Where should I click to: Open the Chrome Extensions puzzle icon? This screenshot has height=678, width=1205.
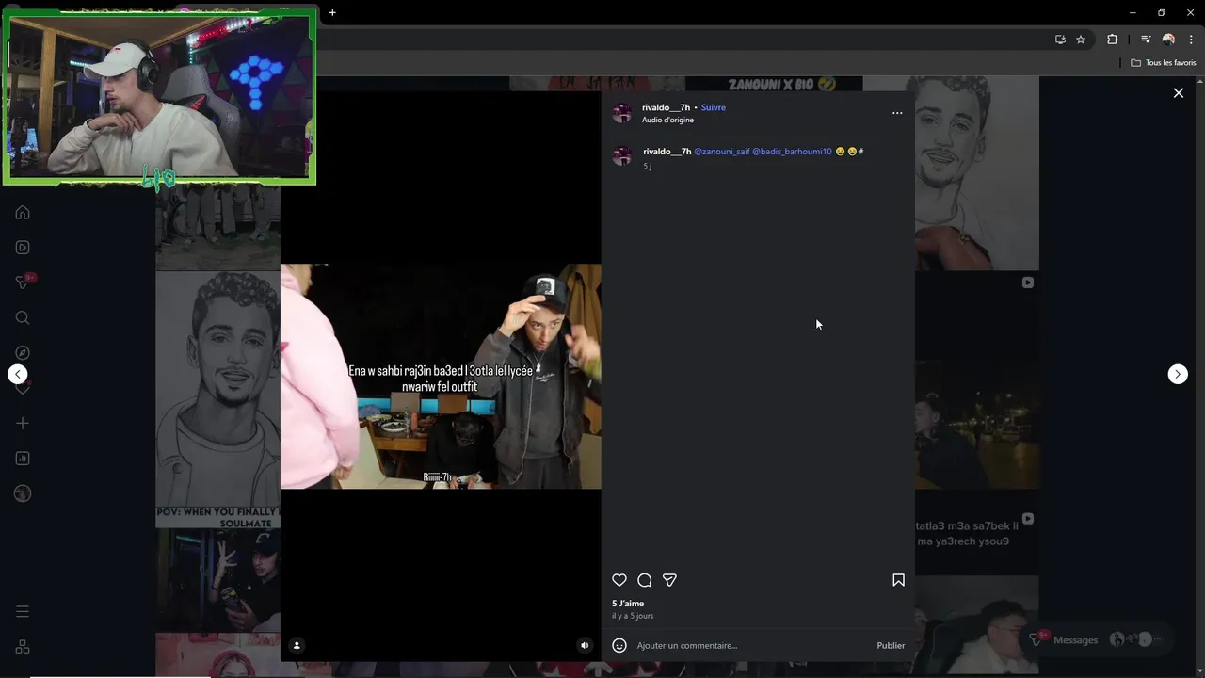pos(1112,40)
